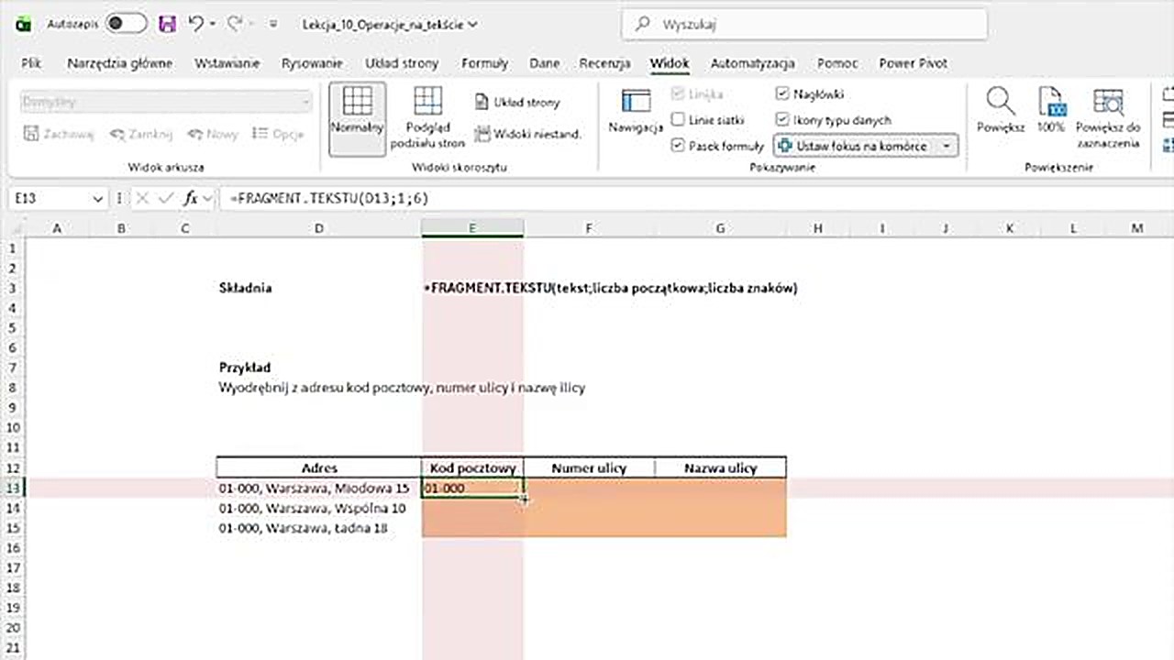1174x660 pixels.
Task: Save the workbook with the floppy icon
Action: coord(167,25)
